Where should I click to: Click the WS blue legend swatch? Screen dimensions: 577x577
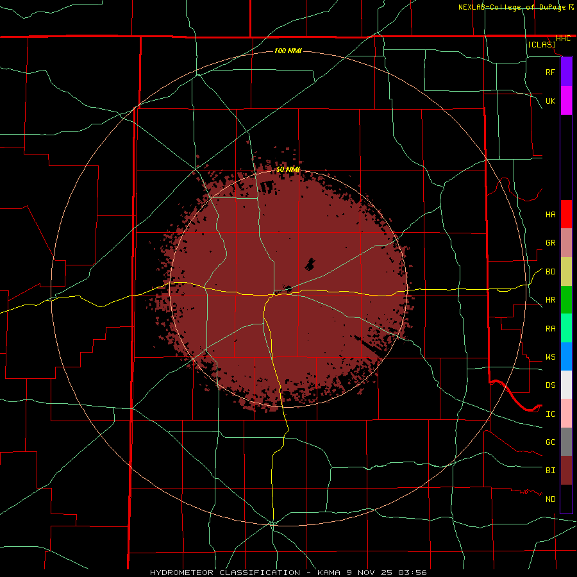(566, 356)
